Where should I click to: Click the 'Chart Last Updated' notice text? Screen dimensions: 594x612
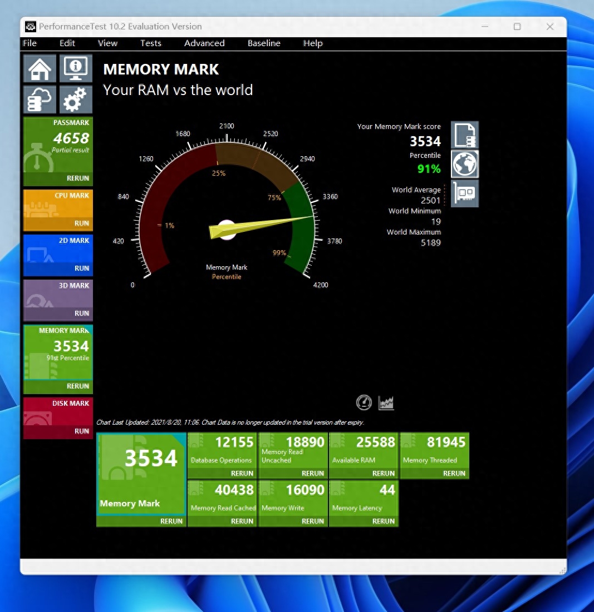(230, 422)
